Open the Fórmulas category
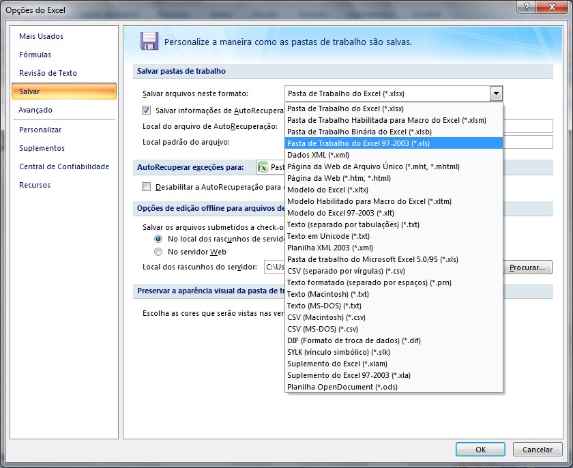Image resolution: width=573 pixels, height=468 pixels. [35, 55]
